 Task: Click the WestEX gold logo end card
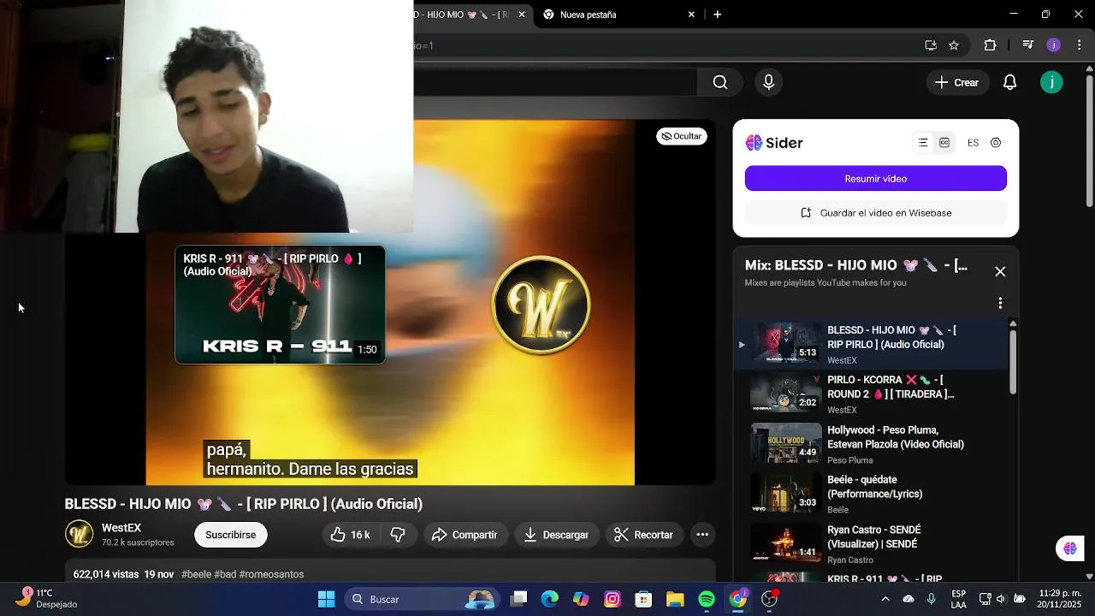(541, 305)
